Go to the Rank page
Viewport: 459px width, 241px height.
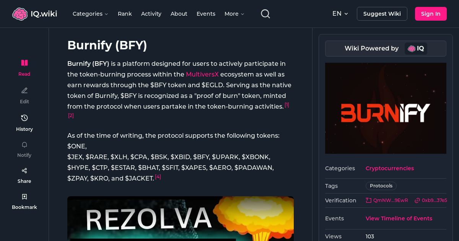click(125, 13)
